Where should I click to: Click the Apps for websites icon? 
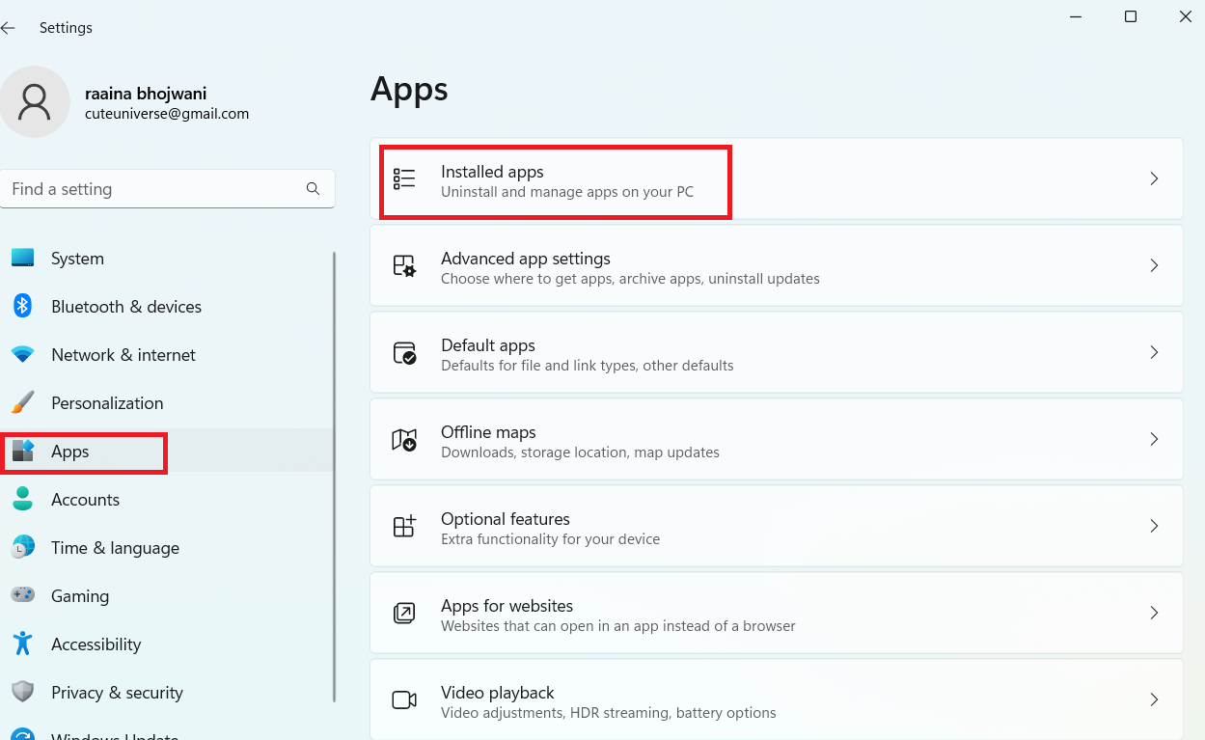tap(404, 613)
